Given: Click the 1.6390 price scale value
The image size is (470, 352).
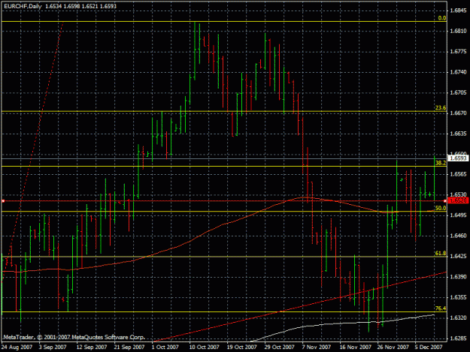Looking at the screenshot, I should pos(459,277).
